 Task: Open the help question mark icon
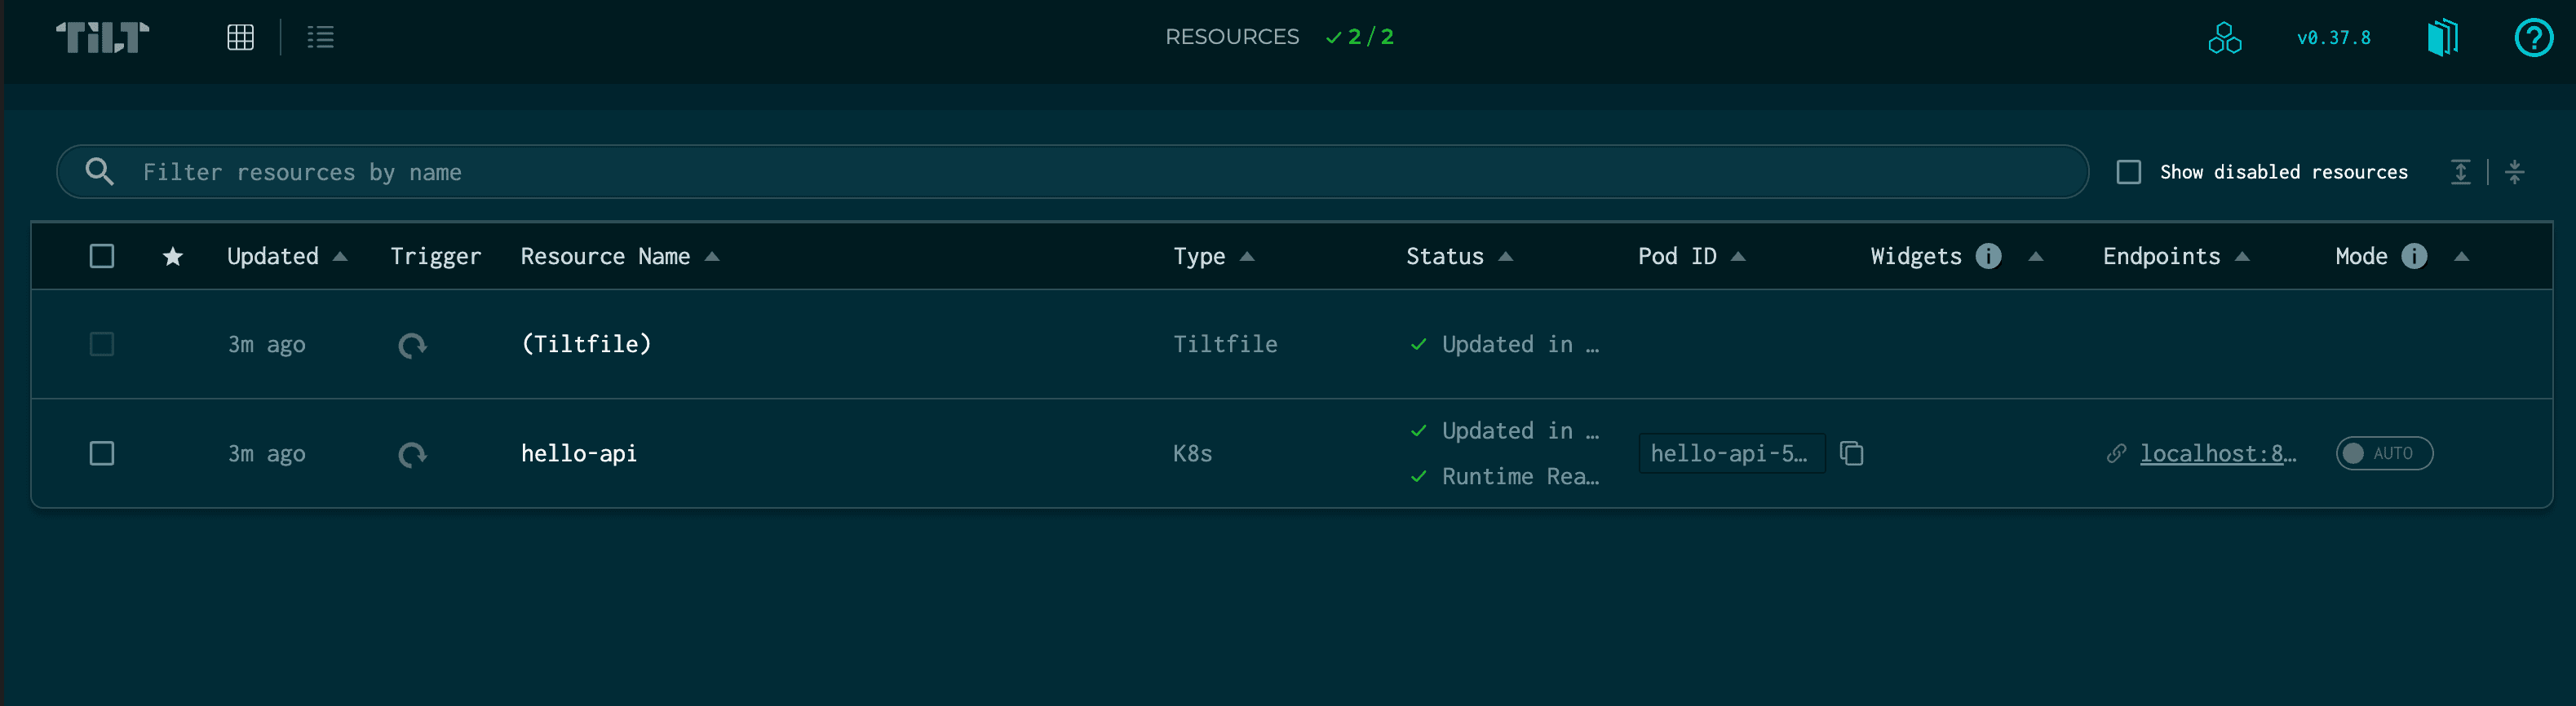coord(2533,38)
